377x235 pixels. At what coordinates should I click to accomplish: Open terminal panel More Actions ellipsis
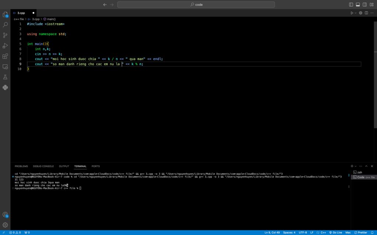click(x=360, y=166)
